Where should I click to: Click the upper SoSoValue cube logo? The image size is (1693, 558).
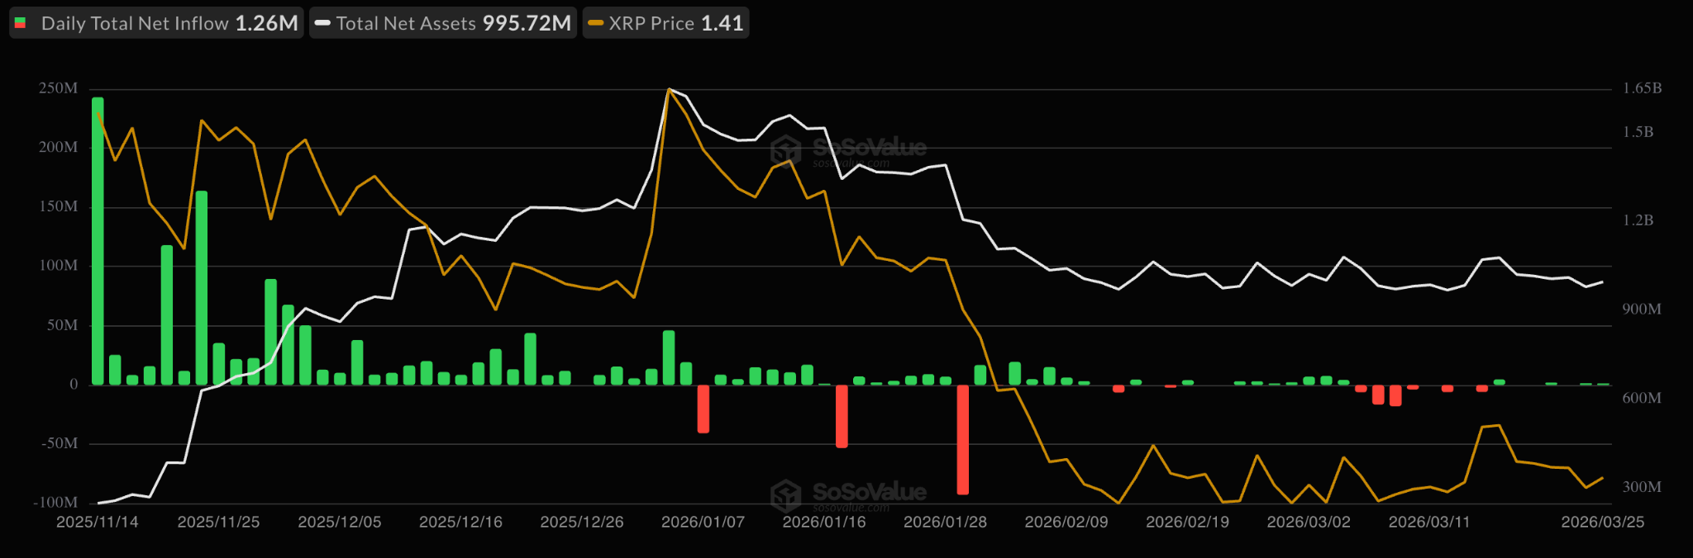785,150
